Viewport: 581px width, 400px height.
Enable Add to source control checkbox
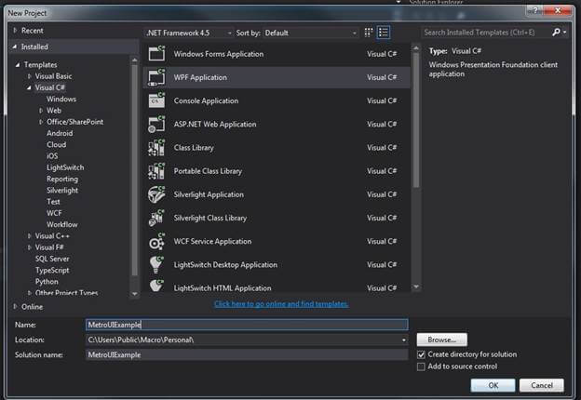point(421,367)
